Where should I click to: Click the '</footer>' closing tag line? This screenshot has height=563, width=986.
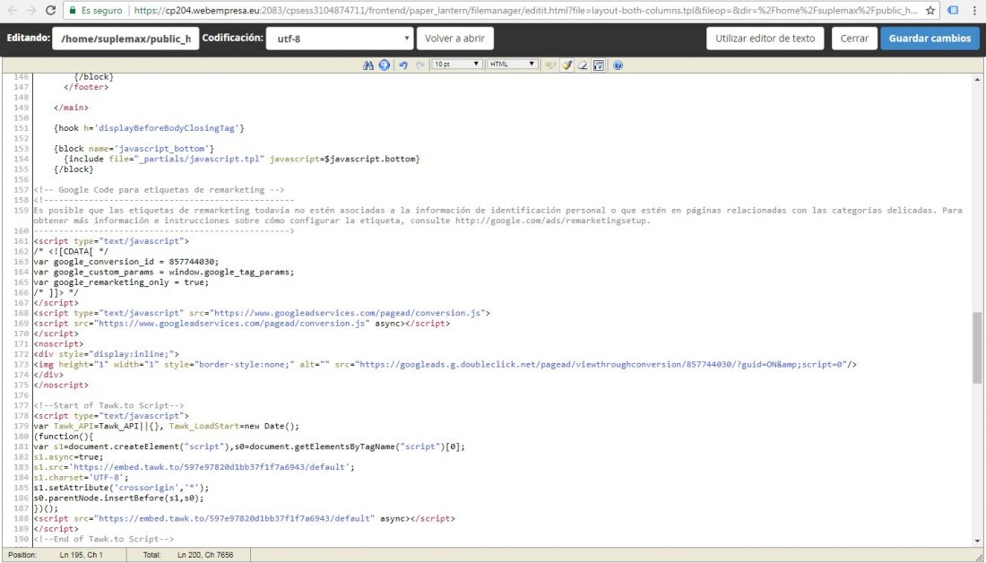point(86,87)
